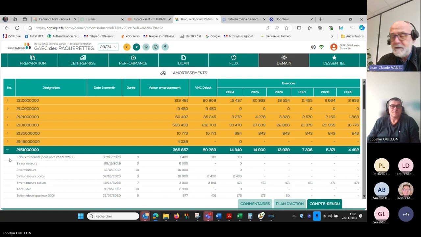This screenshot has width=421, height=237.
Task: Expand row 2110000000
Action: 8,109
